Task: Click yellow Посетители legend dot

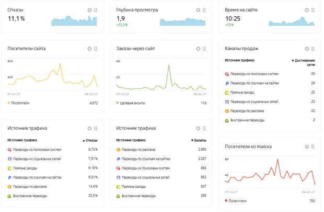Action: [x=9, y=103]
